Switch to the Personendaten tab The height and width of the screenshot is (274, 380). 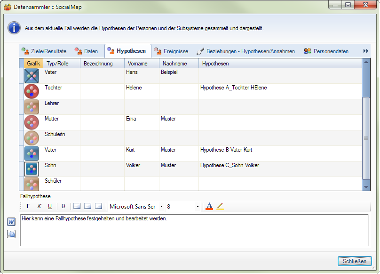tap(326, 51)
